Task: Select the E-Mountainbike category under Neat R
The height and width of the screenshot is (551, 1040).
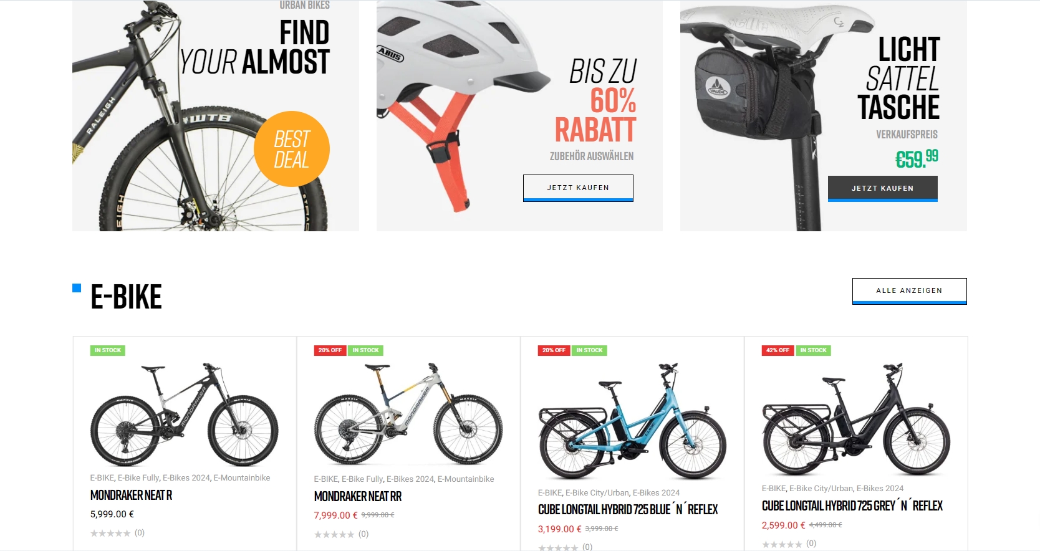Action: (242, 478)
